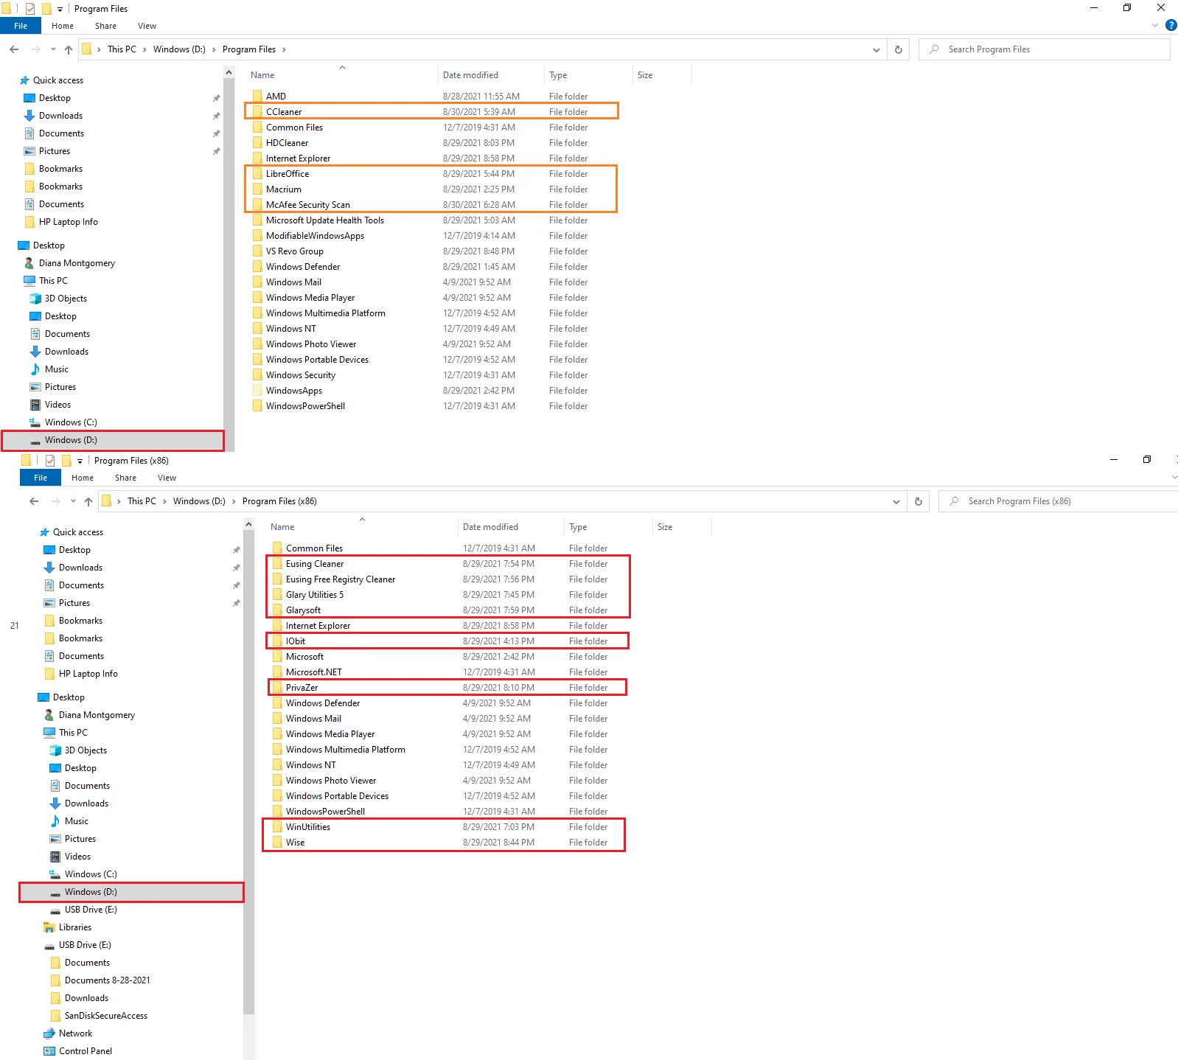Expand the recent locations dropdown in Program Files (x86) window

[73, 501]
